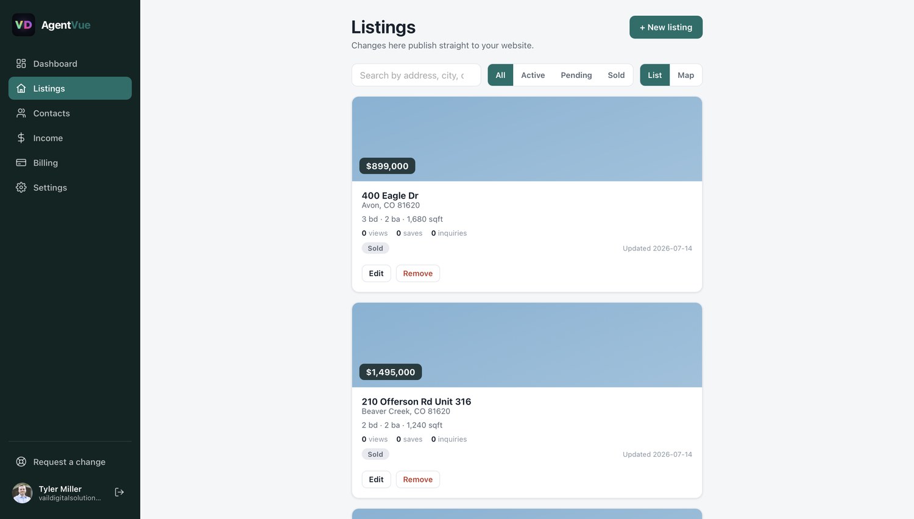Click the $1,495,000 price badge

(x=391, y=372)
